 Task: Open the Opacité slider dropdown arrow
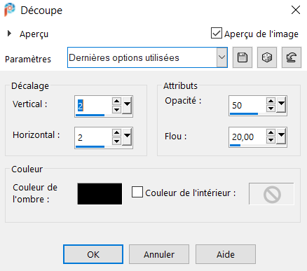281,104
